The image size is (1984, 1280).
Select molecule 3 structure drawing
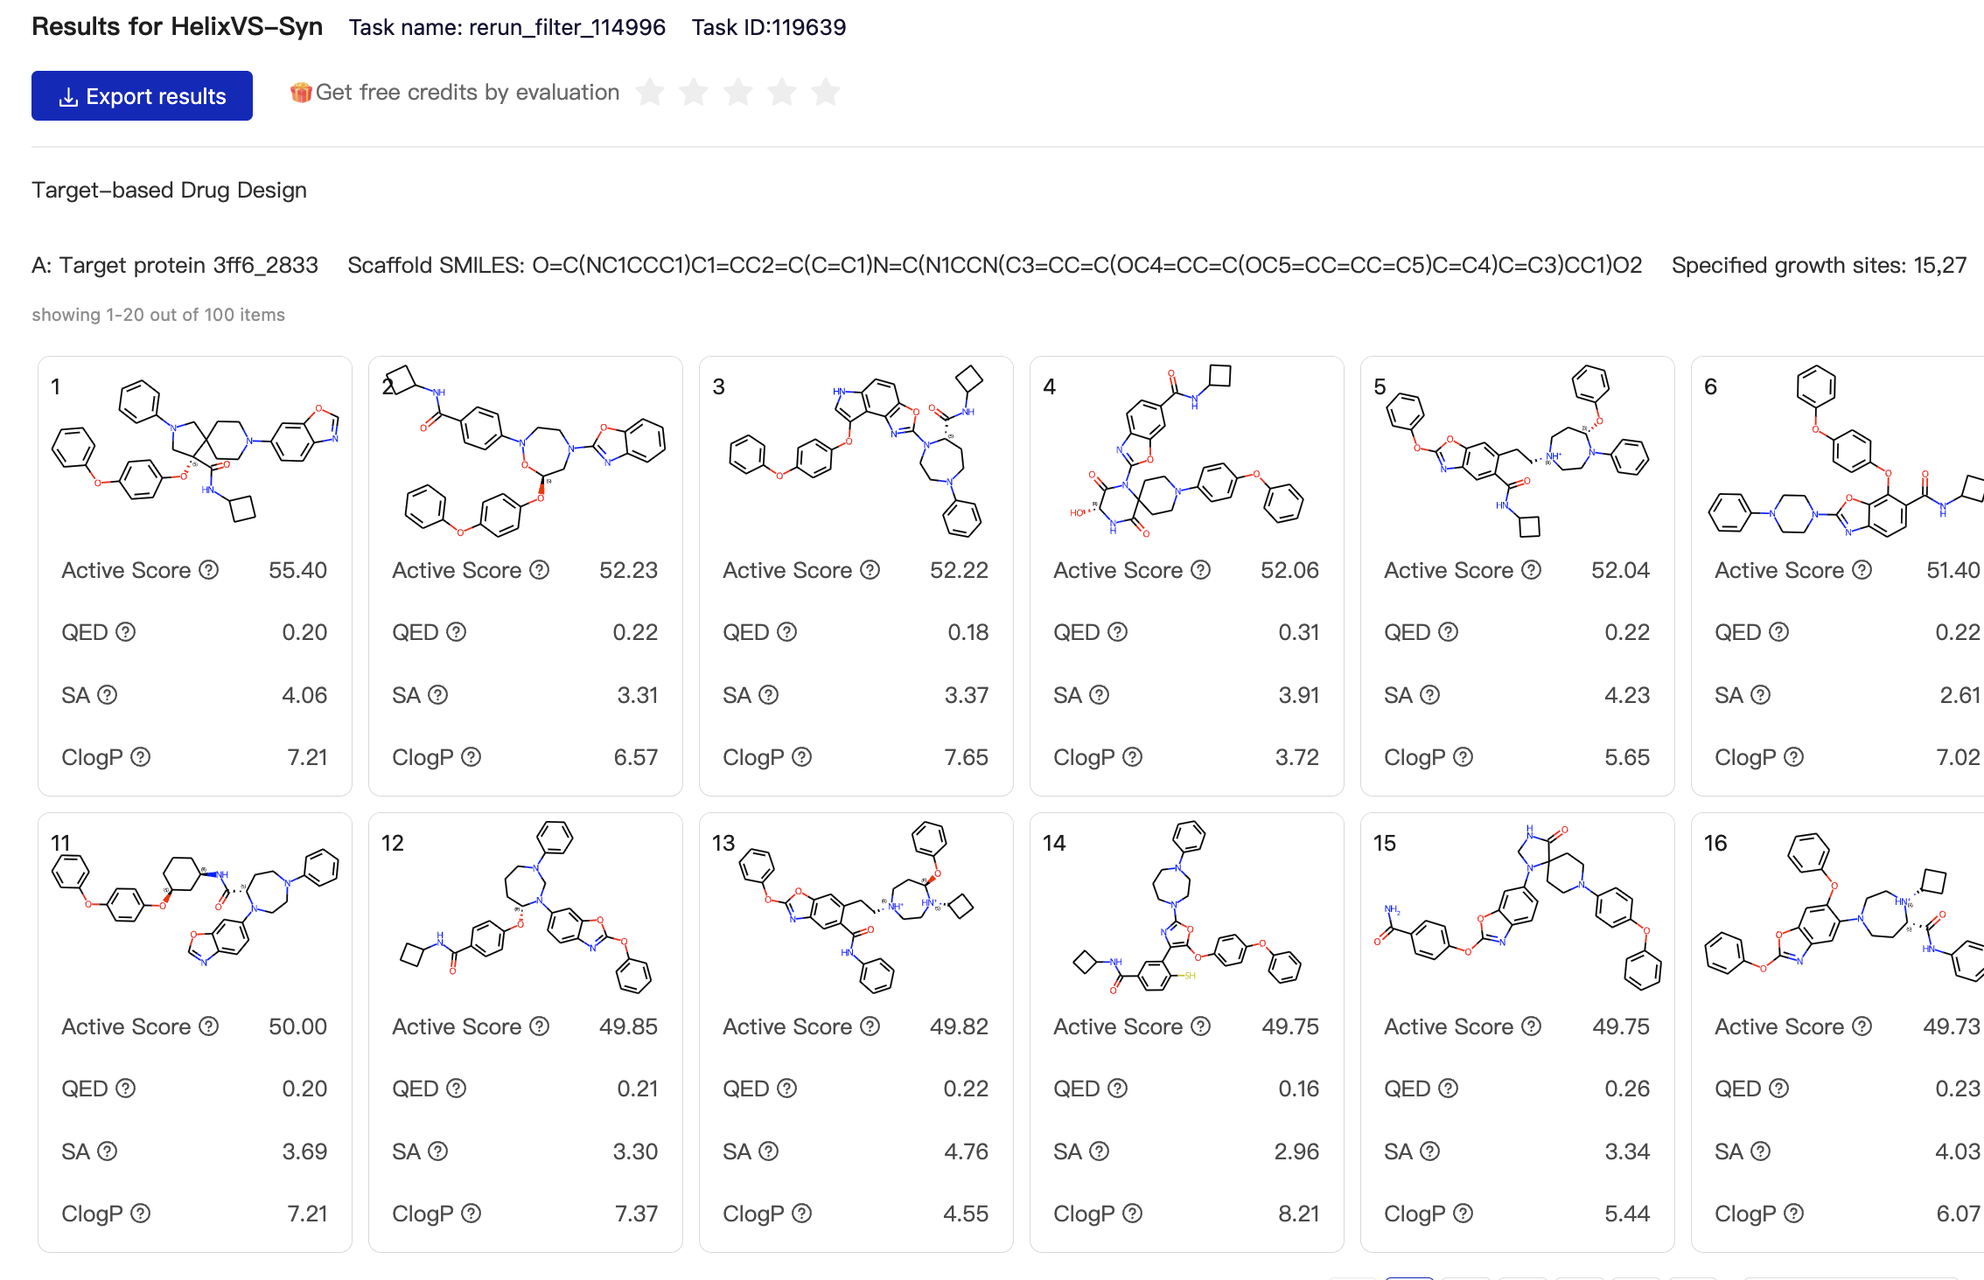[x=856, y=451]
